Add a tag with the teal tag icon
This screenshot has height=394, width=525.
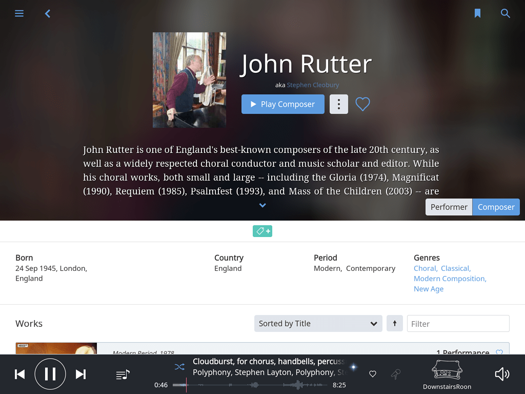pyautogui.click(x=262, y=231)
